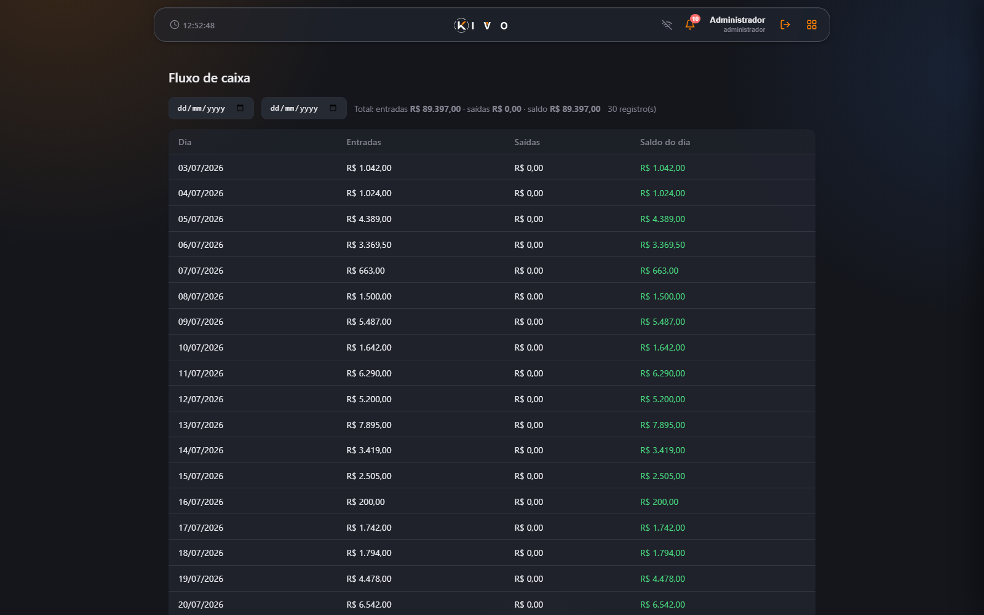The width and height of the screenshot is (984, 615).
Task: Click the total saldo R$ 89.397,00 summary
Action: coord(574,109)
